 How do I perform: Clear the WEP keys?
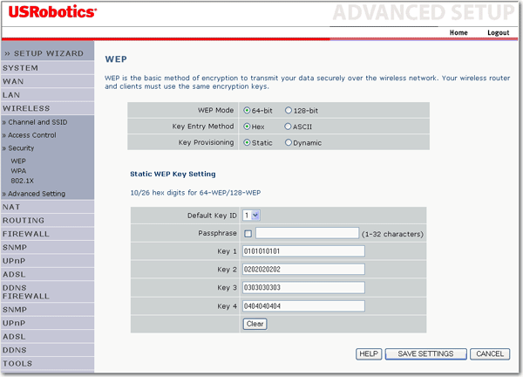tap(255, 324)
